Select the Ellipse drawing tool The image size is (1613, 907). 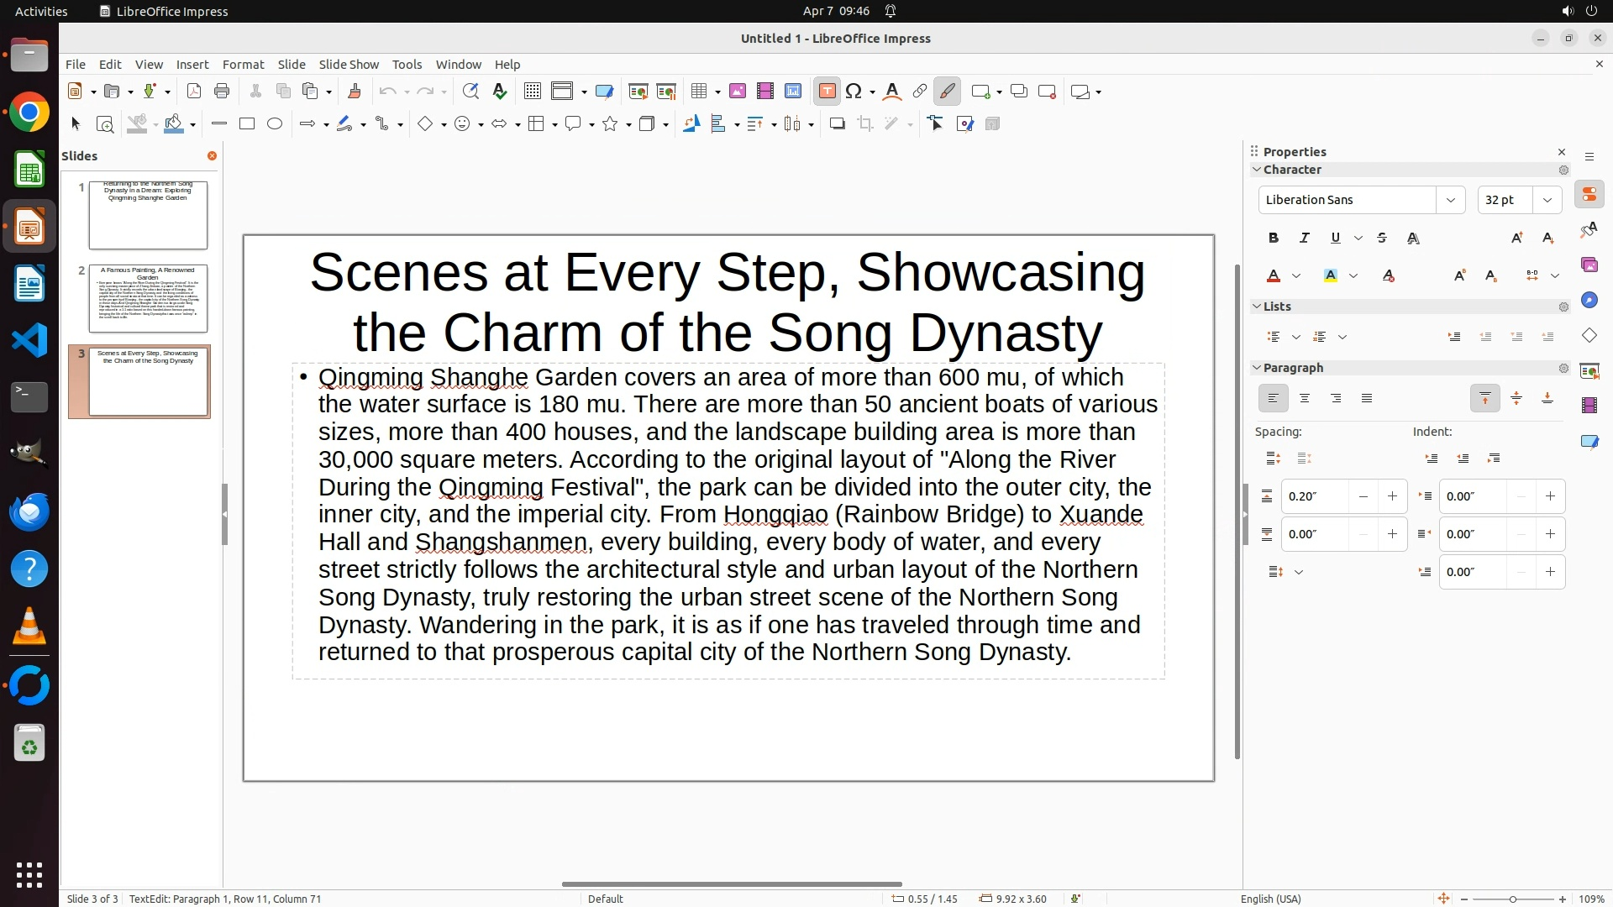pyautogui.click(x=275, y=124)
